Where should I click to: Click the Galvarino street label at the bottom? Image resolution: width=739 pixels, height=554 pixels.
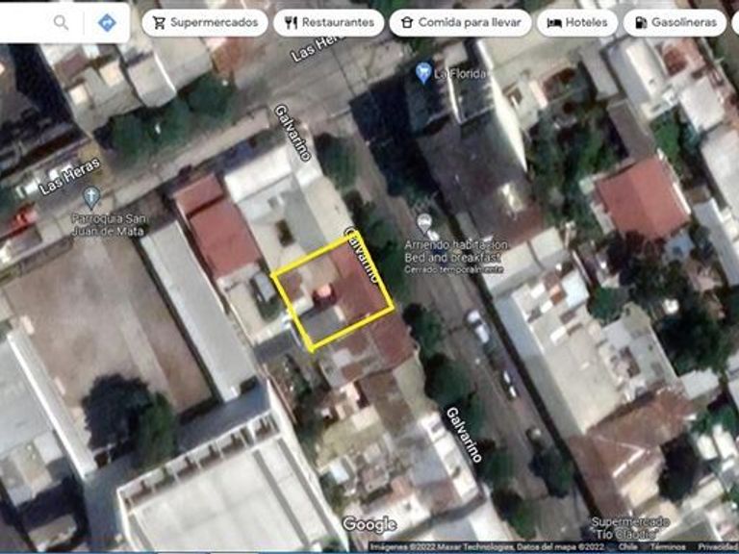point(464,435)
